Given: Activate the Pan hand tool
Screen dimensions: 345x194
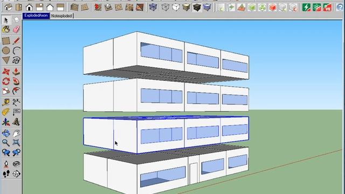Looking at the screenshot, I should 16,133.
